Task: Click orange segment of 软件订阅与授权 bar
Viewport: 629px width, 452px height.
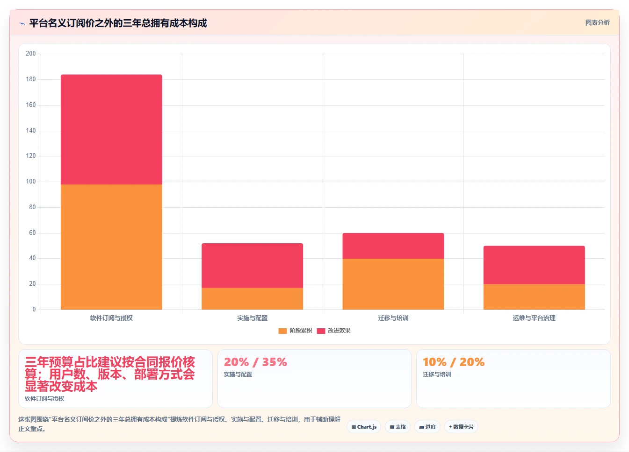Action: click(x=111, y=247)
